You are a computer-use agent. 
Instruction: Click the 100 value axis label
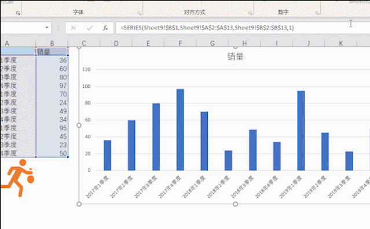pos(86,87)
